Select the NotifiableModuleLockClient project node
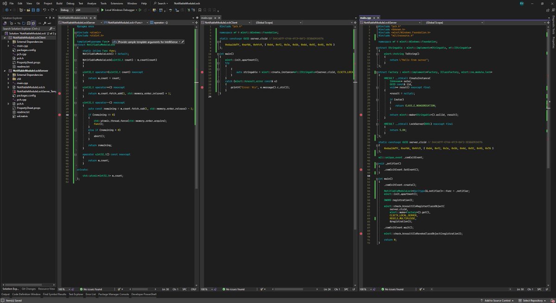Screen dimensions: 556x303 pos(29,38)
